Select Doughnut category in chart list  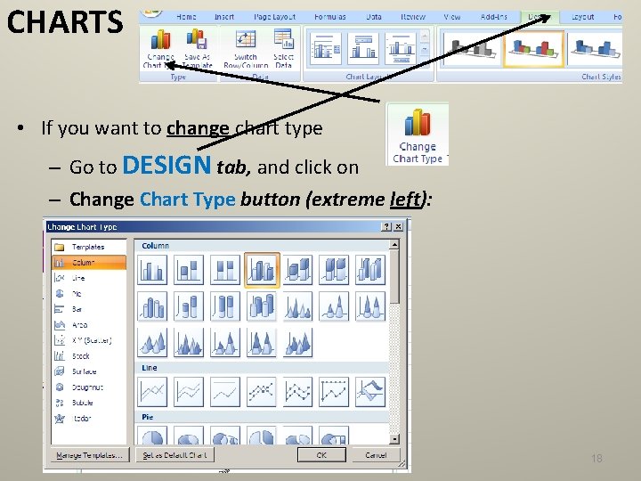(87, 387)
